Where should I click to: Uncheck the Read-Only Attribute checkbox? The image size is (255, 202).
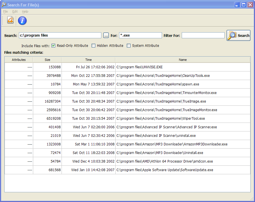pyautogui.click(x=54, y=46)
